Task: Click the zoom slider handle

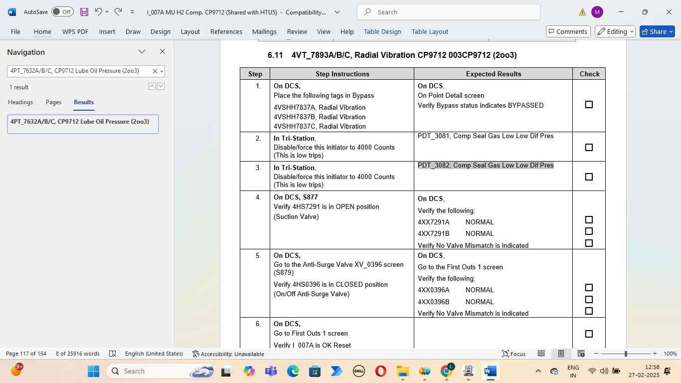Action: pyautogui.click(x=626, y=354)
